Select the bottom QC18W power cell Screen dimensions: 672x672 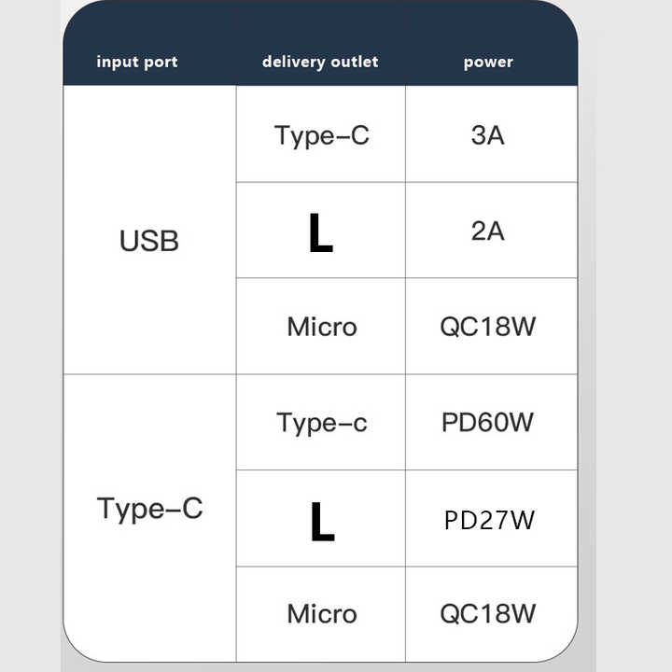(492, 614)
